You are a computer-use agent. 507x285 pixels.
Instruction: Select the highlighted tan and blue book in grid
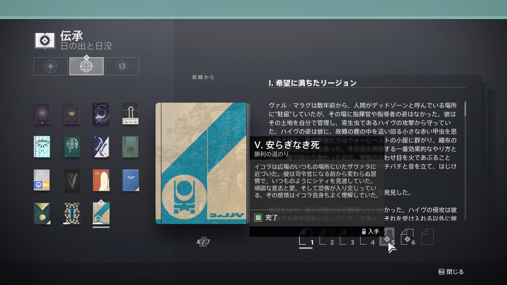click(x=101, y=213)
